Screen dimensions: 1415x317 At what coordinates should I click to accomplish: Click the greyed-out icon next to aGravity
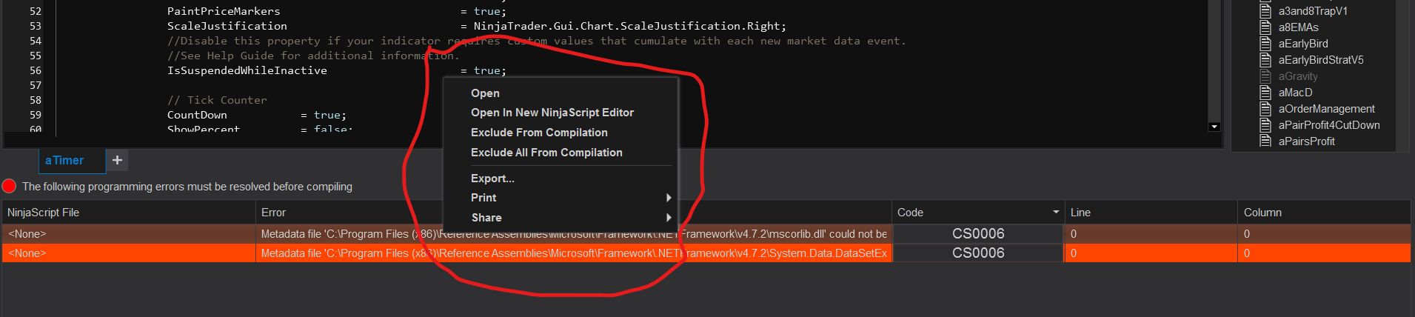(x=1265, y=76)
